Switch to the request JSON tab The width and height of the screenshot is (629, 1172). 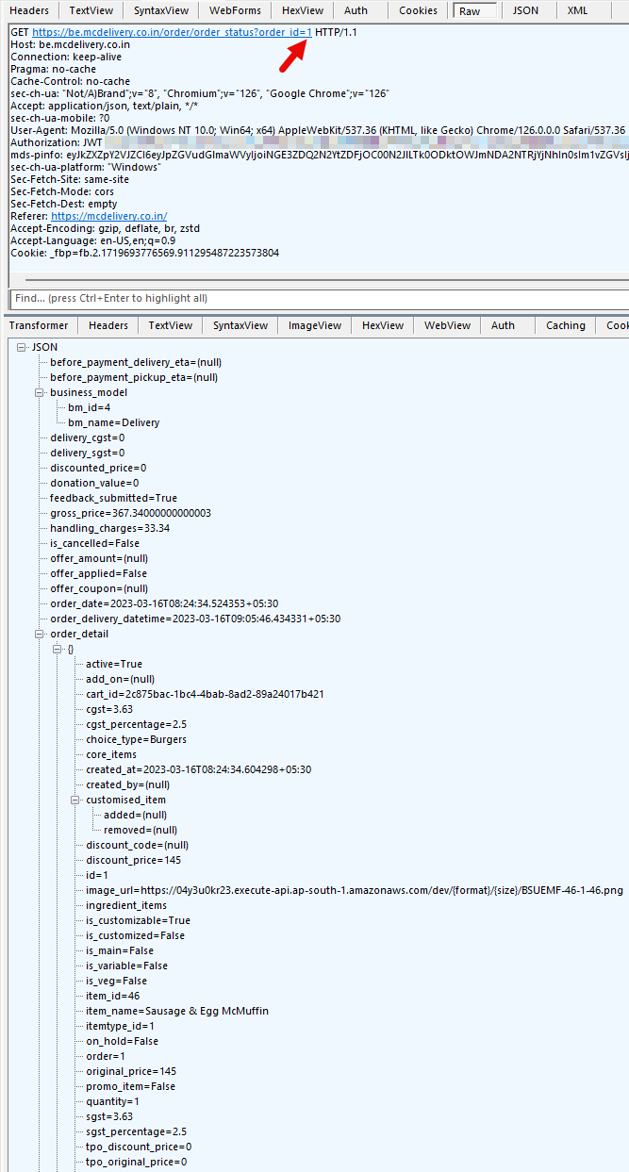(525, 10)
